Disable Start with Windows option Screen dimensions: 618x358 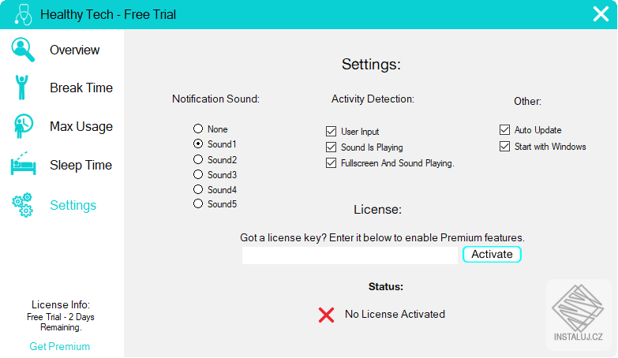click(505, 147)
